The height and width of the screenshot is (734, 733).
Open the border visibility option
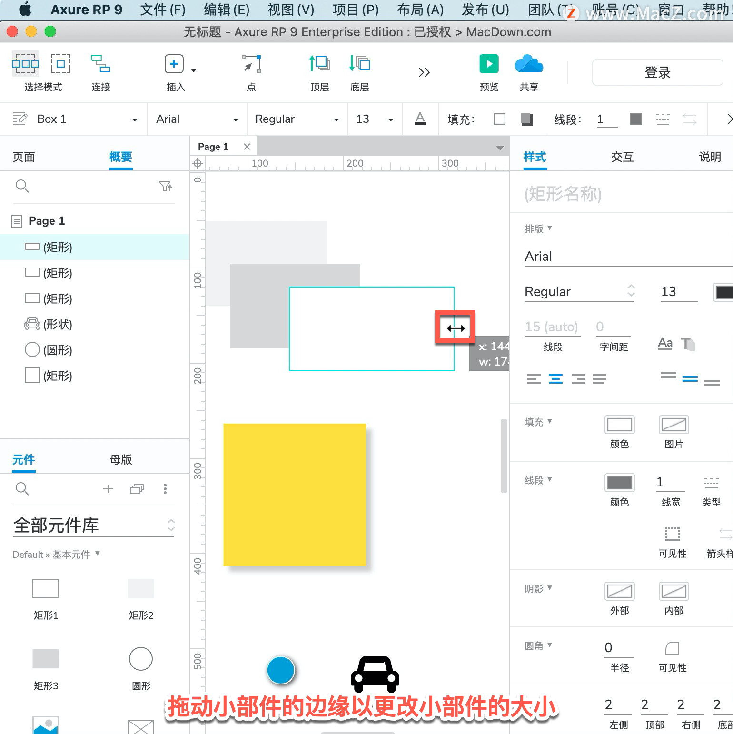[672, 534]
